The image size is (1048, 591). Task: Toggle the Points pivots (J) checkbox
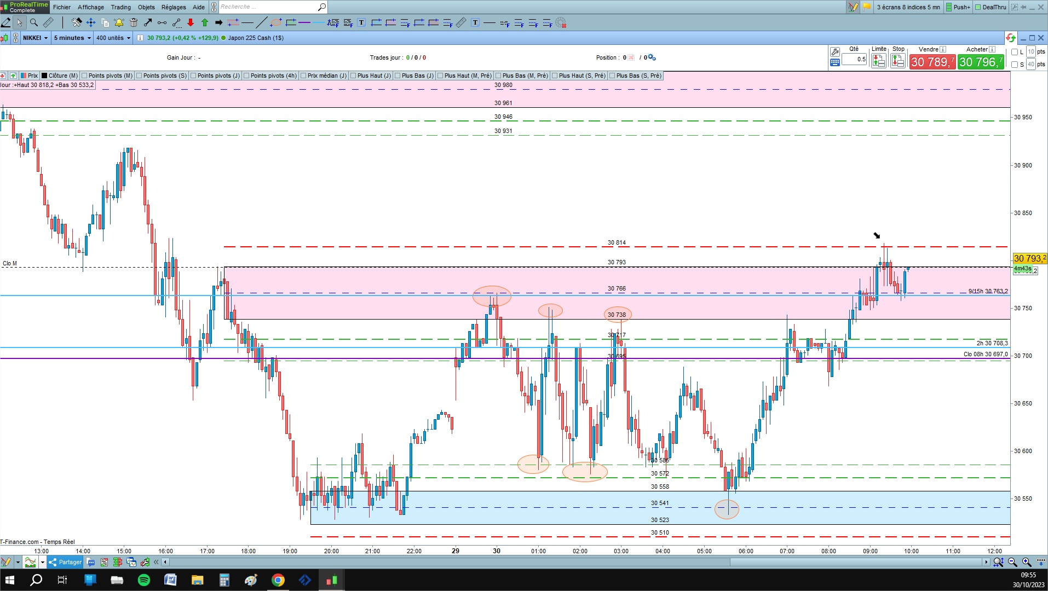tap(194, 76)
